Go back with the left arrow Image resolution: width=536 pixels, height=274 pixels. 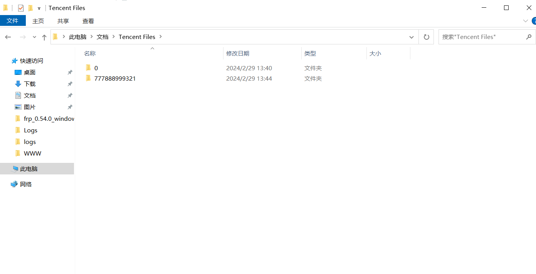pos(8,37)
